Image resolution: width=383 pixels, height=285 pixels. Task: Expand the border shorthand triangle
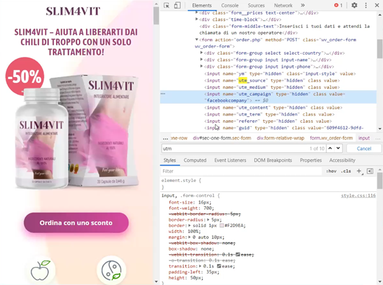click(190, 225)
